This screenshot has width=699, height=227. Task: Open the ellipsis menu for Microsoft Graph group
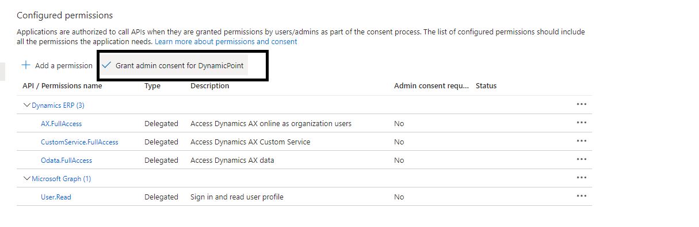pos(582,178)
